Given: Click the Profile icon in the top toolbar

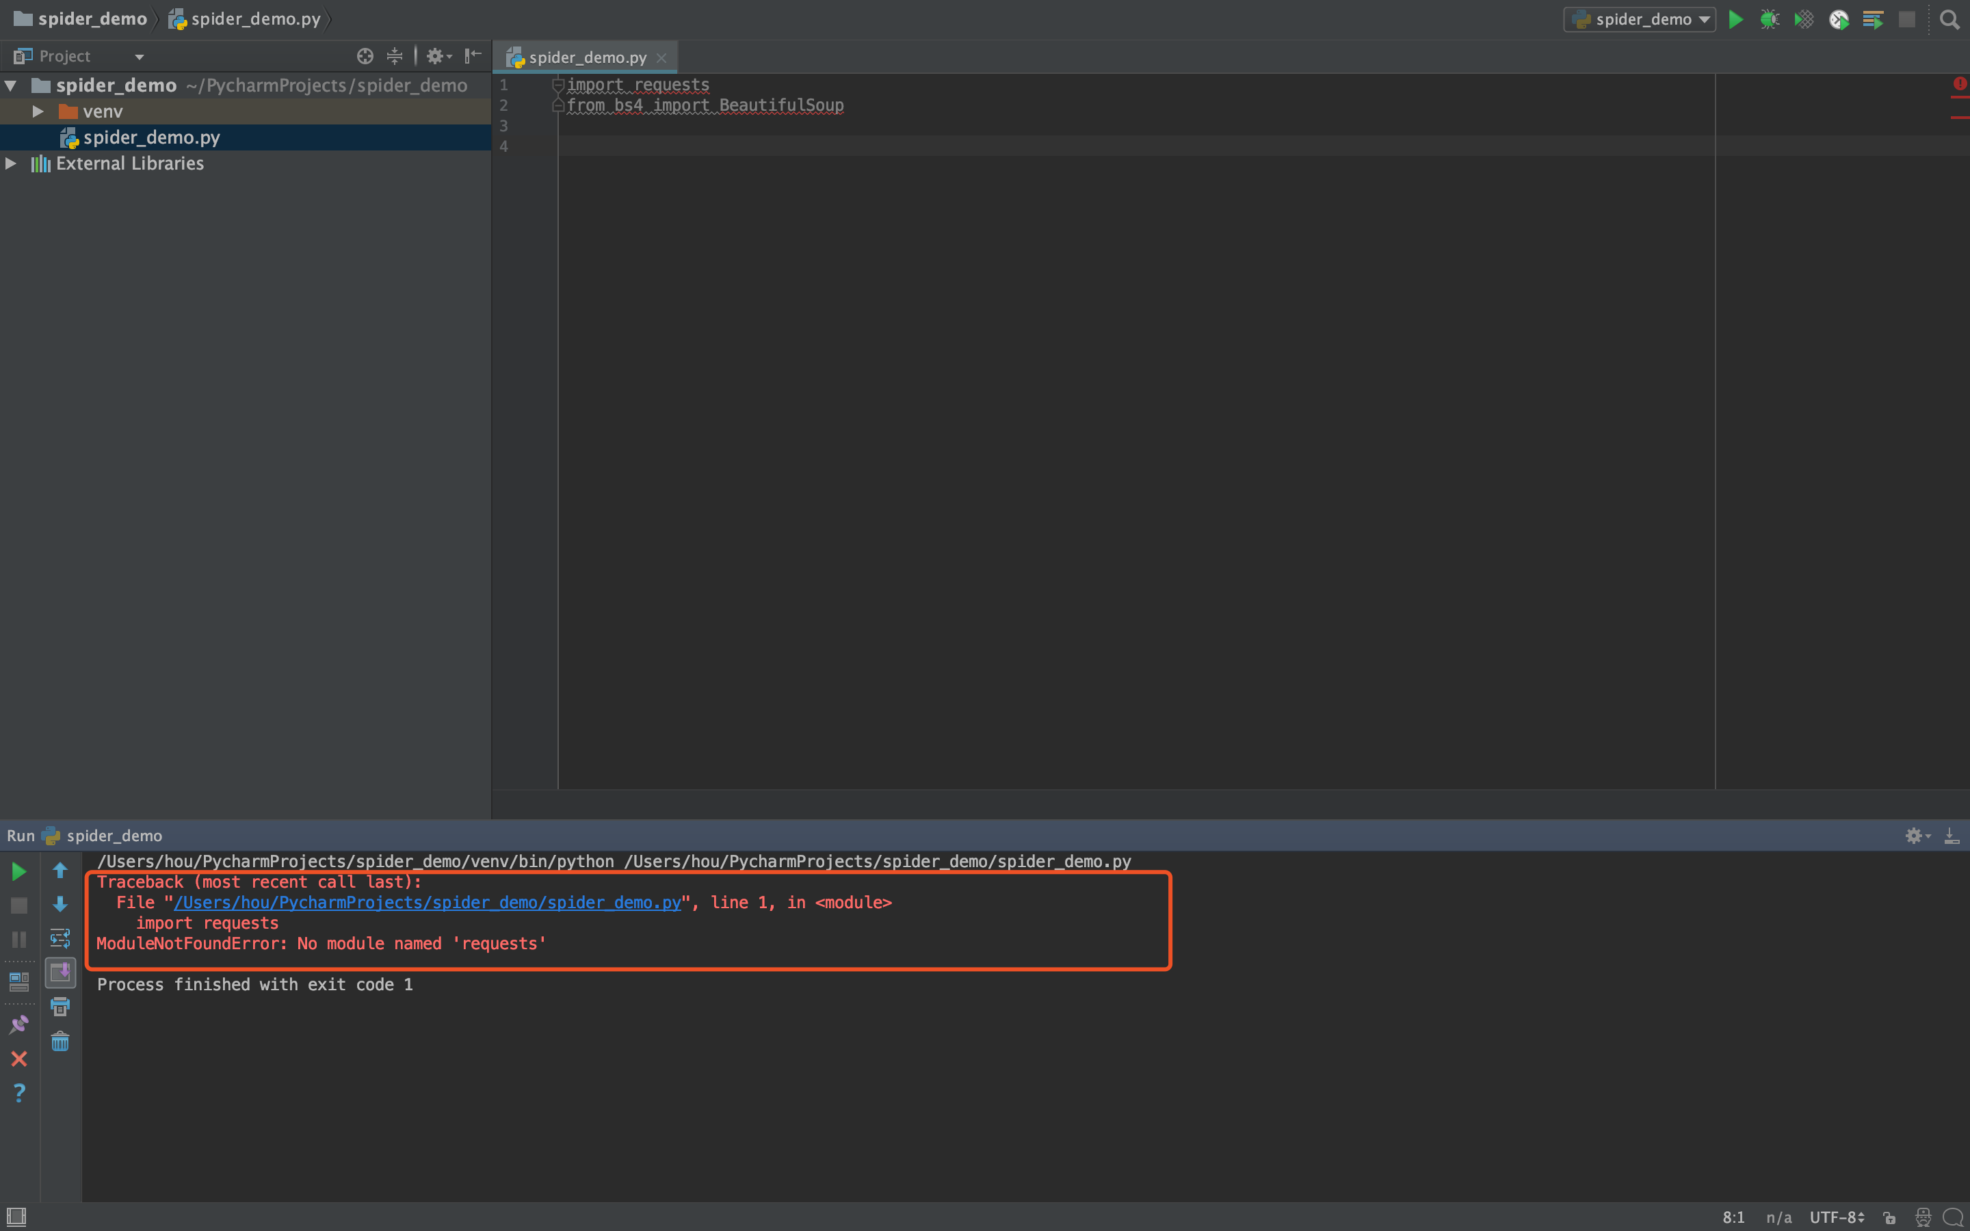Looking at the screenshot, I should coord(1838,20).
